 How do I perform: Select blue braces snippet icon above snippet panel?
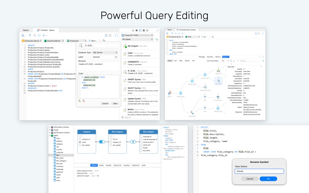coord(140,30)
